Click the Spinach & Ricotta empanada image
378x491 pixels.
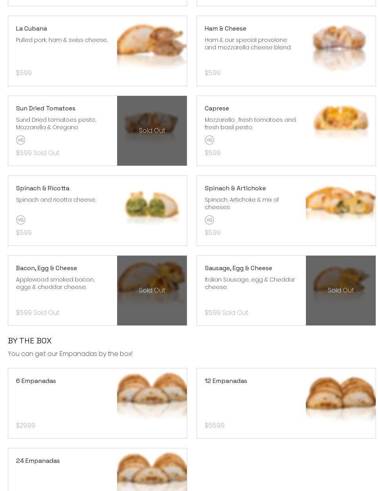(x=152, y=206)
